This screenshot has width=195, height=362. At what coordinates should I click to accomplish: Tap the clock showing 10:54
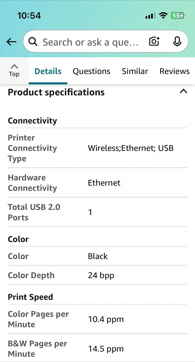(29, 16)
